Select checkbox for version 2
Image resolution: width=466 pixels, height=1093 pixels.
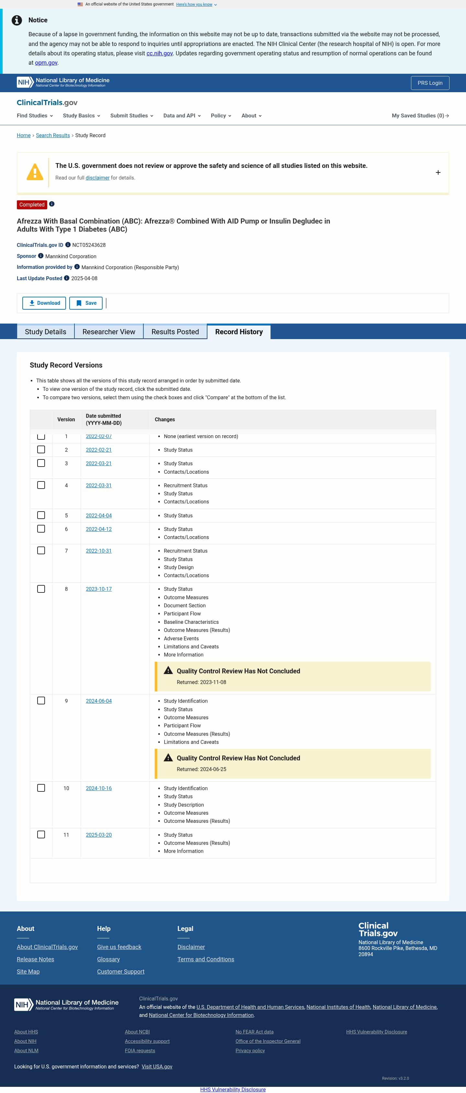click(41, 449)
